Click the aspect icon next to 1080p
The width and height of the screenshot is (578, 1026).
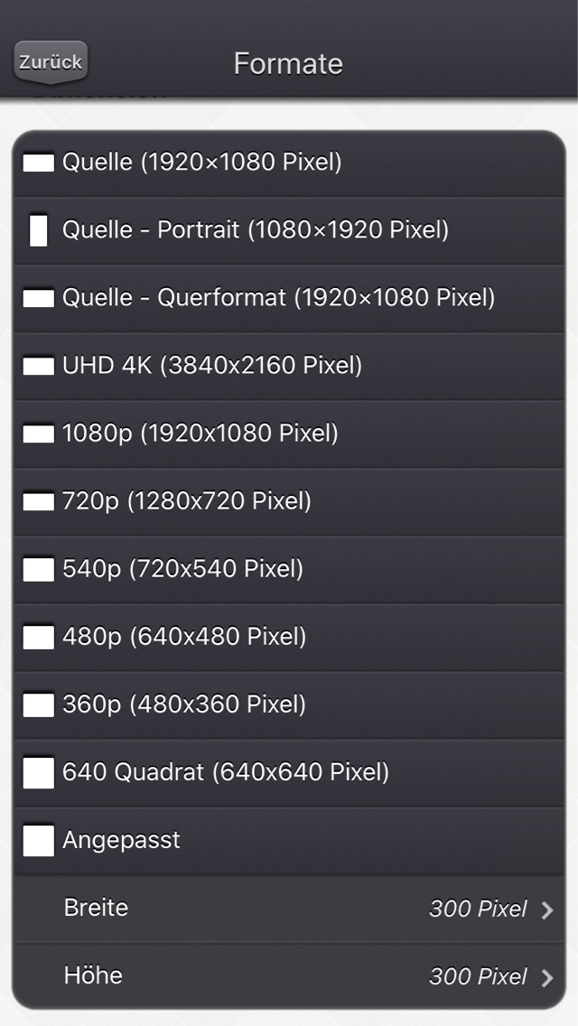click(39, 434)
